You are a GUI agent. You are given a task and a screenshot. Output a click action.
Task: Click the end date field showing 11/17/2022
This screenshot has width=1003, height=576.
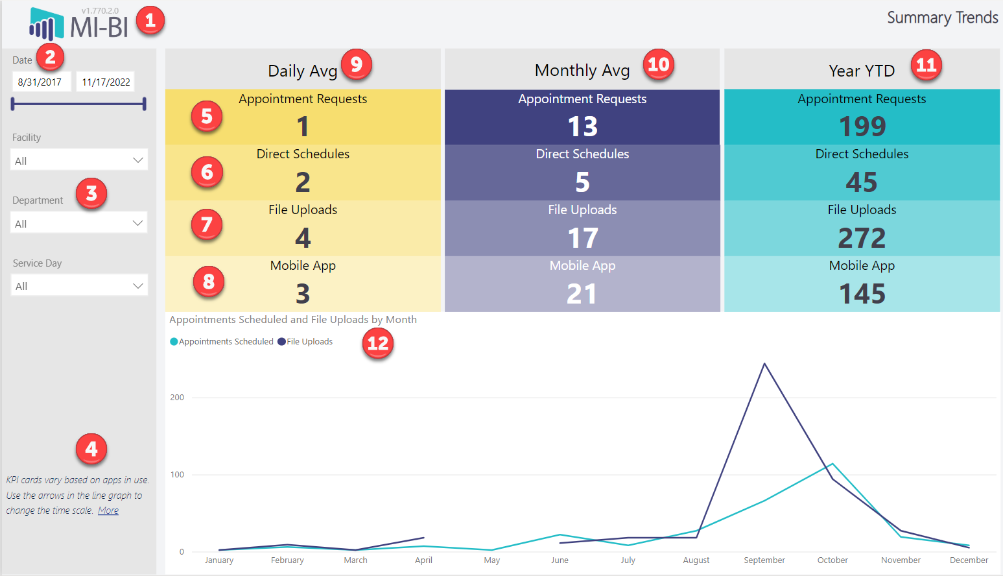click(105, 81)
